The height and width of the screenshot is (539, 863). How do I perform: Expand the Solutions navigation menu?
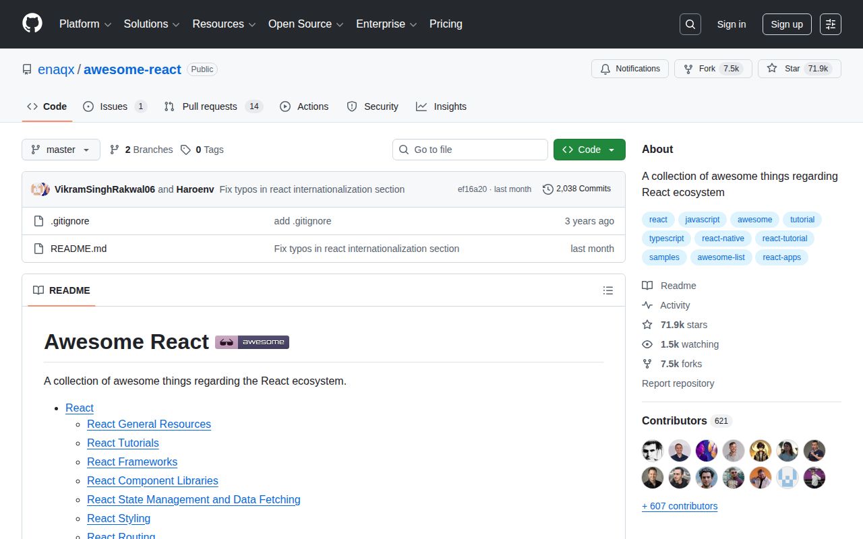click(151, 24)
